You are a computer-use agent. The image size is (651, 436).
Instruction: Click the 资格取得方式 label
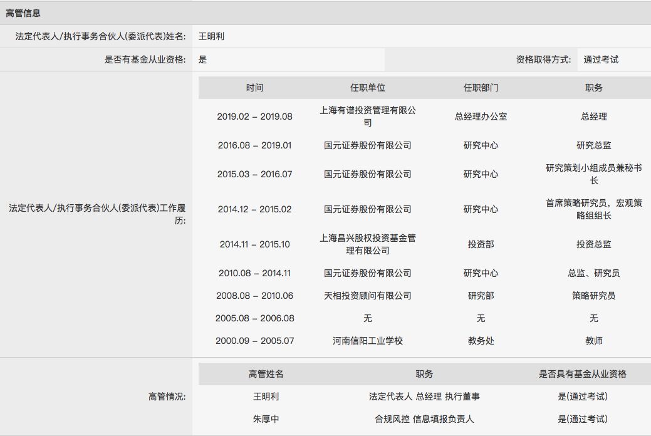tap(543, 60)
